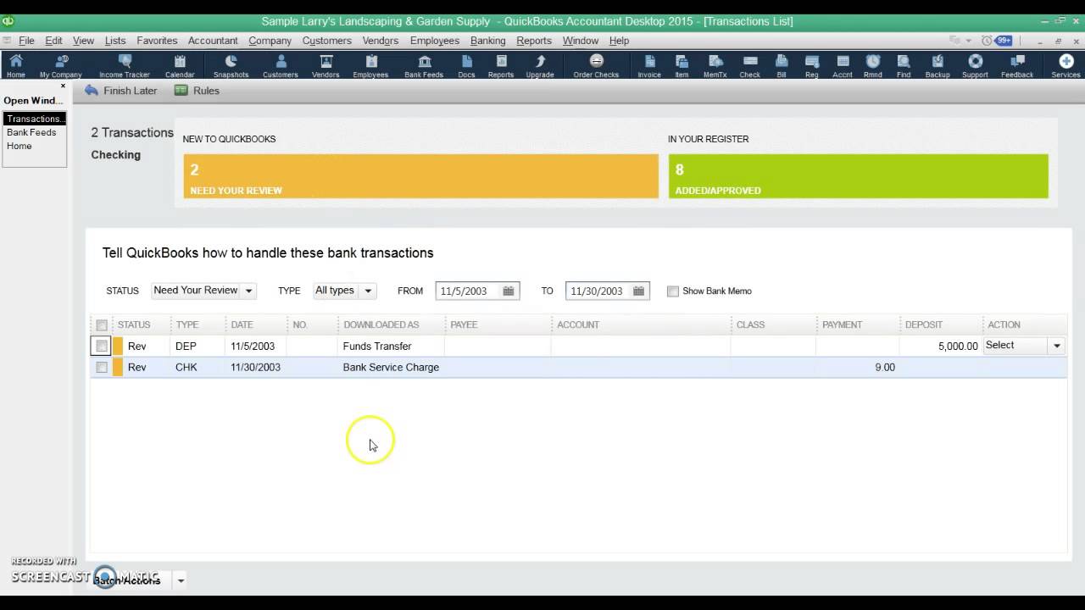Check the Bank Service Charge row checkbox
Image resolution: width=1085 pixels, height=610 pixels.
point(102,367)
